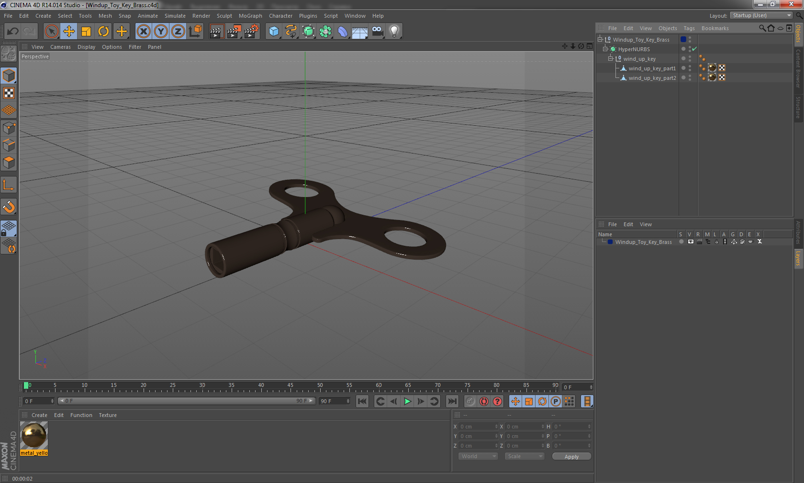Open Material Manager Create menu

pos(39,415)
